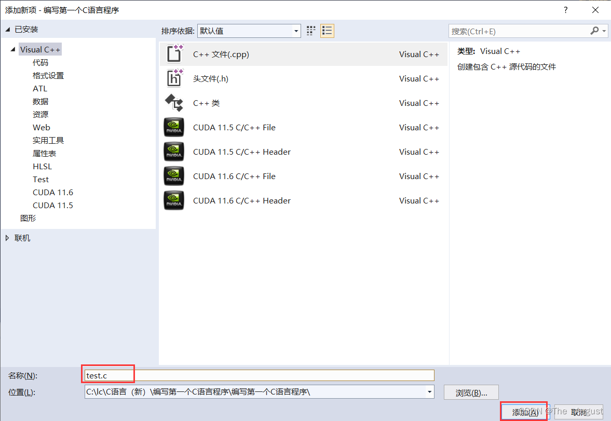Select 代码 category in tree

click(x=40, y=62)
